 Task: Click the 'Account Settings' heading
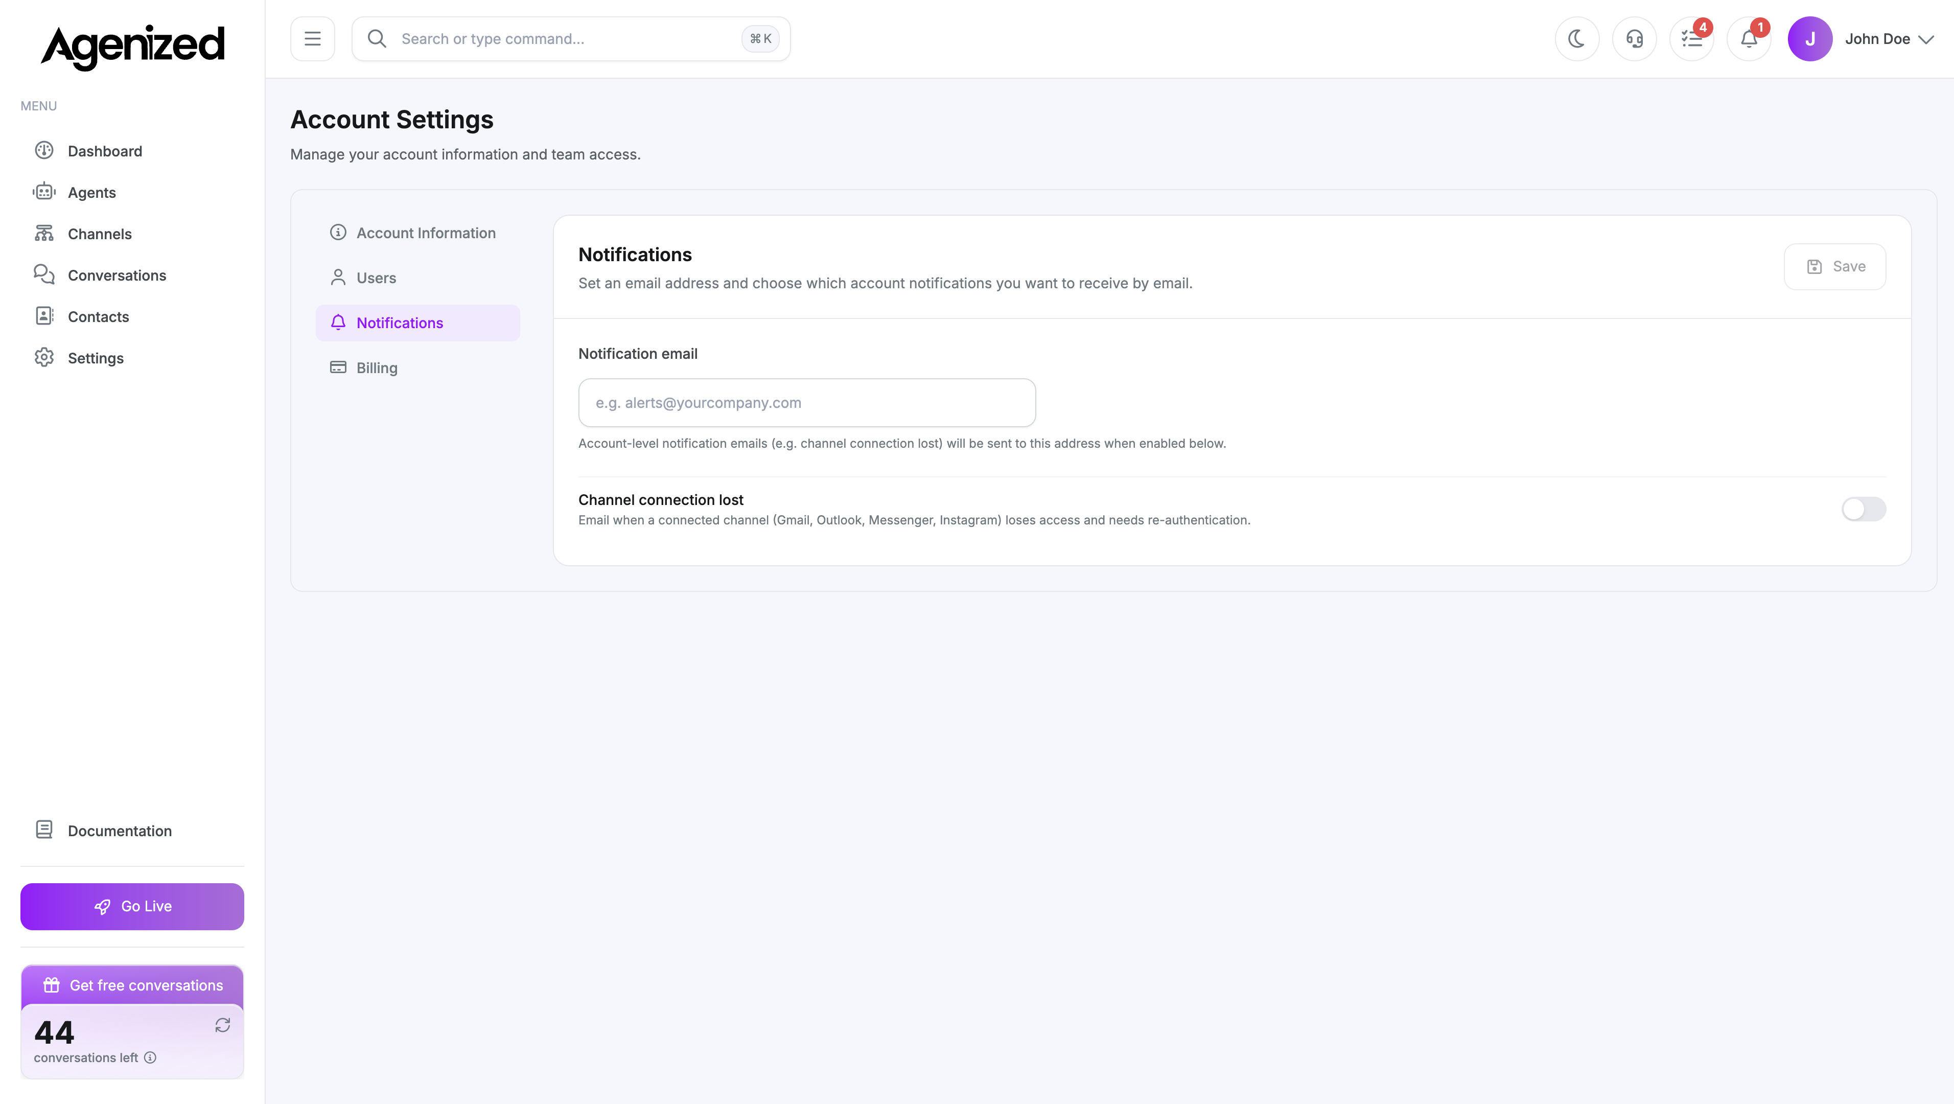tap(392, 119)
